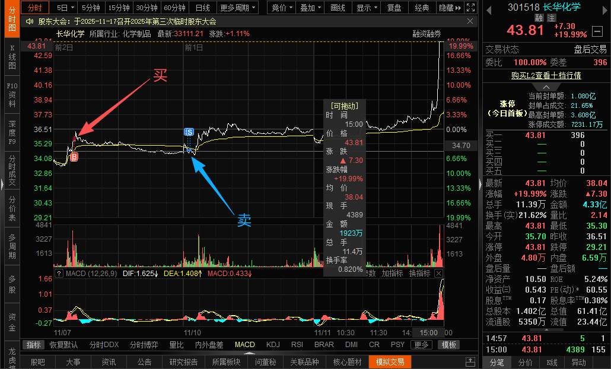This screenshot has width=611, height=369.
Task: Open the 5日 period dropdown
Action: 65,7
